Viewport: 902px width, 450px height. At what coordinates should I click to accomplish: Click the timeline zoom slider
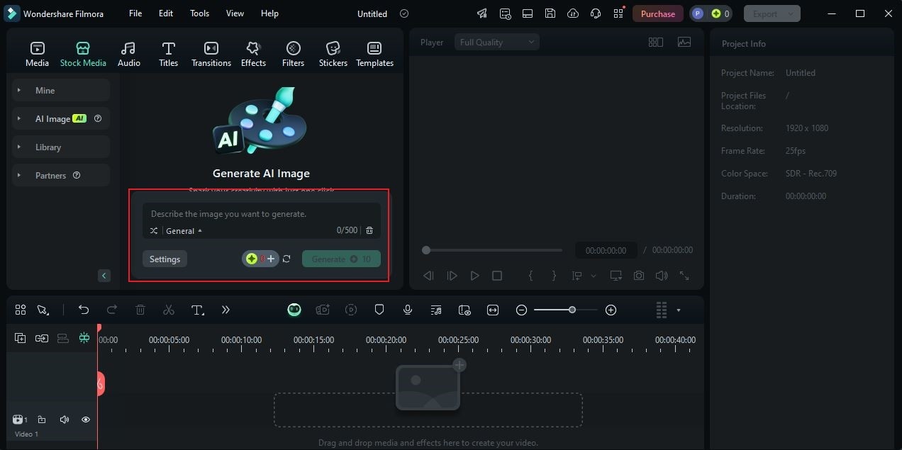pos(566,310)
